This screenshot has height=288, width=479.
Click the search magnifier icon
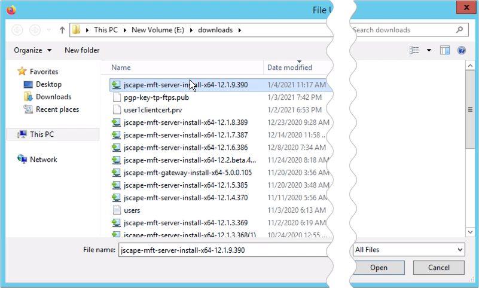pos(459,30)
